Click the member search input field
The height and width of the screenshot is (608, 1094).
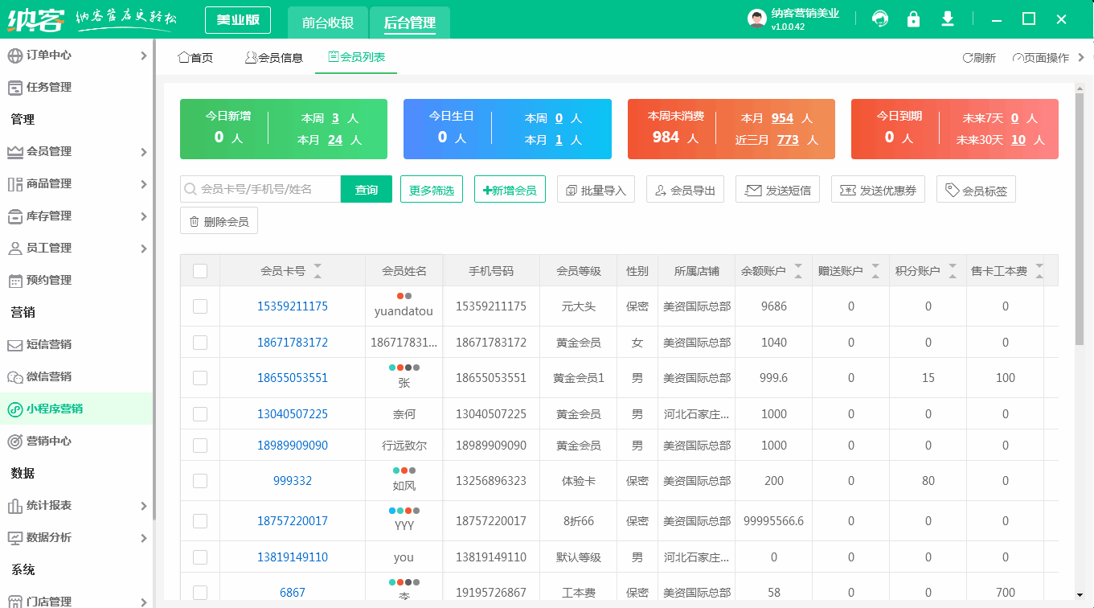257,189
